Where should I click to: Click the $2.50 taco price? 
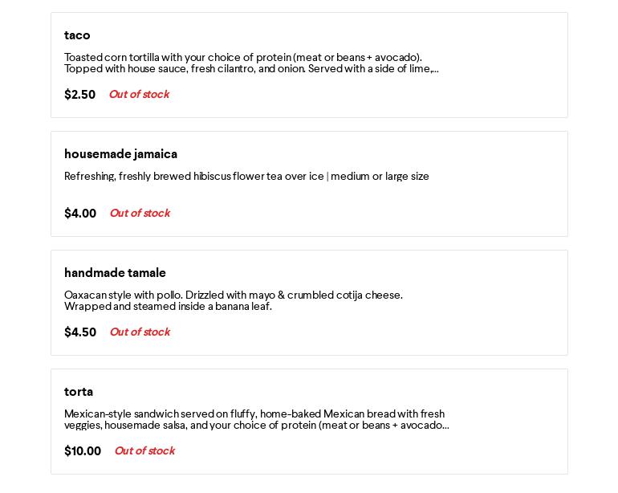tap(79, 95)
